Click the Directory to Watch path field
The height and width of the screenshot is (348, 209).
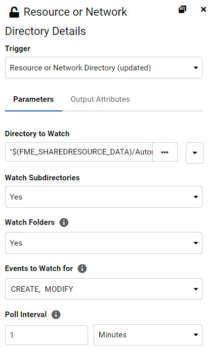coord(79,152)
